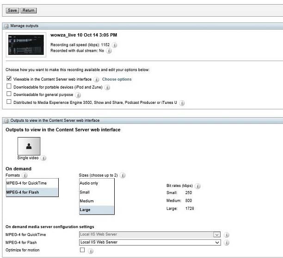
Task: Show info for Recording call speed
Action: click(x=114, y=45)
